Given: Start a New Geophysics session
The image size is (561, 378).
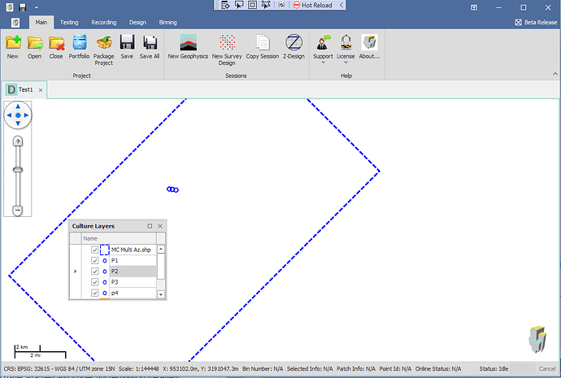Looking at the screenshot, I should [188, 43].
